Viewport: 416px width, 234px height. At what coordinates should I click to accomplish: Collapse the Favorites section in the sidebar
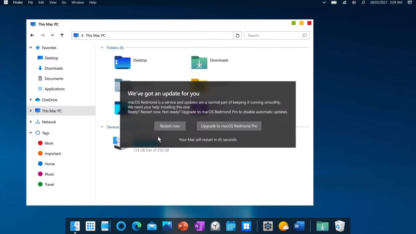pyautogui.click(x=31, y=47)
